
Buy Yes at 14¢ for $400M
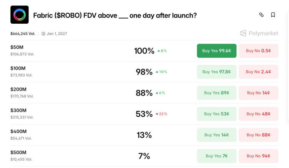point(217,135)
